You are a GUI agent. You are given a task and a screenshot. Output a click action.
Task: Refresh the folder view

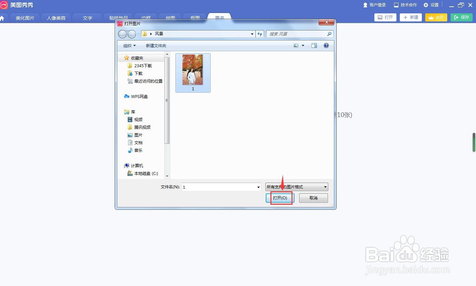[260, 34]
